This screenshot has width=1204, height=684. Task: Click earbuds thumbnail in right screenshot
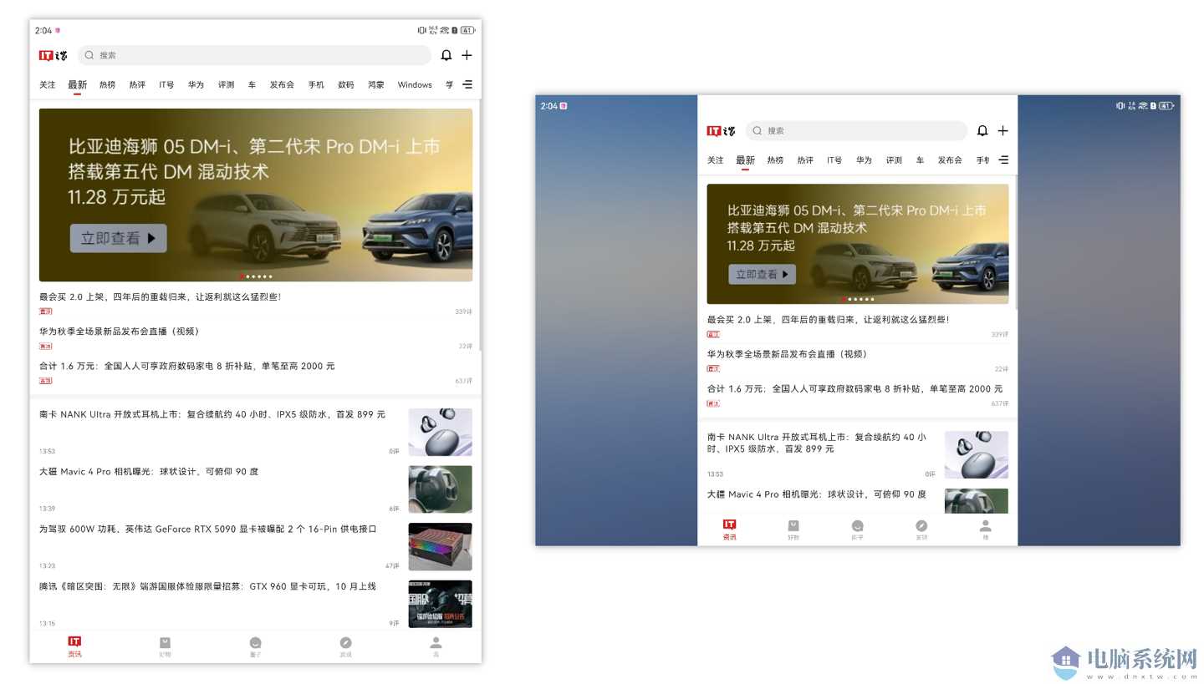pyautogui.click(x=977, y=454)
